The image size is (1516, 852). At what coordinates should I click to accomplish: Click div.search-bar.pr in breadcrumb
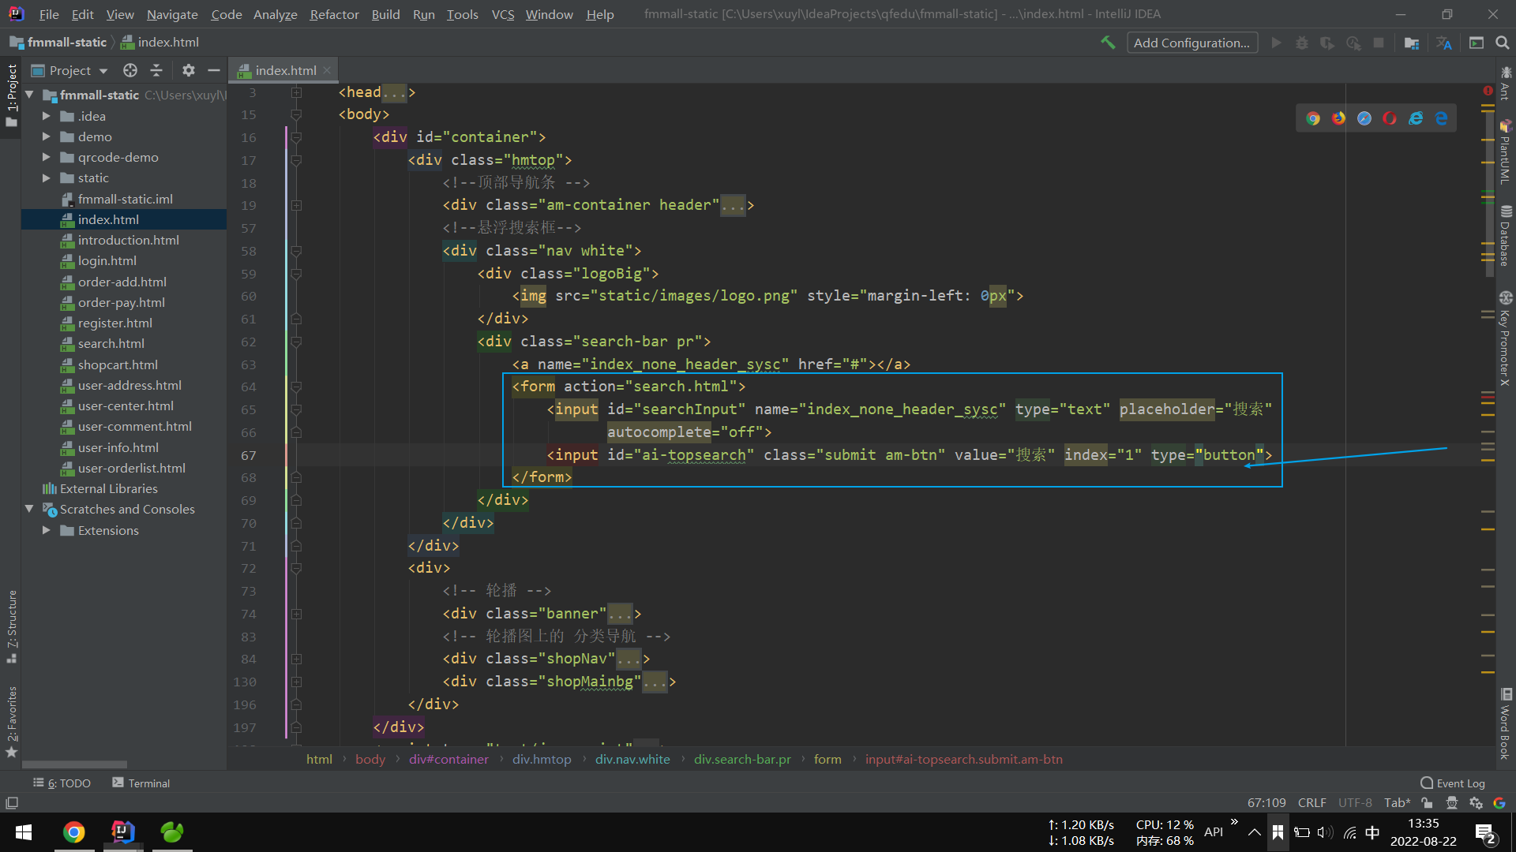click(742, 759)
